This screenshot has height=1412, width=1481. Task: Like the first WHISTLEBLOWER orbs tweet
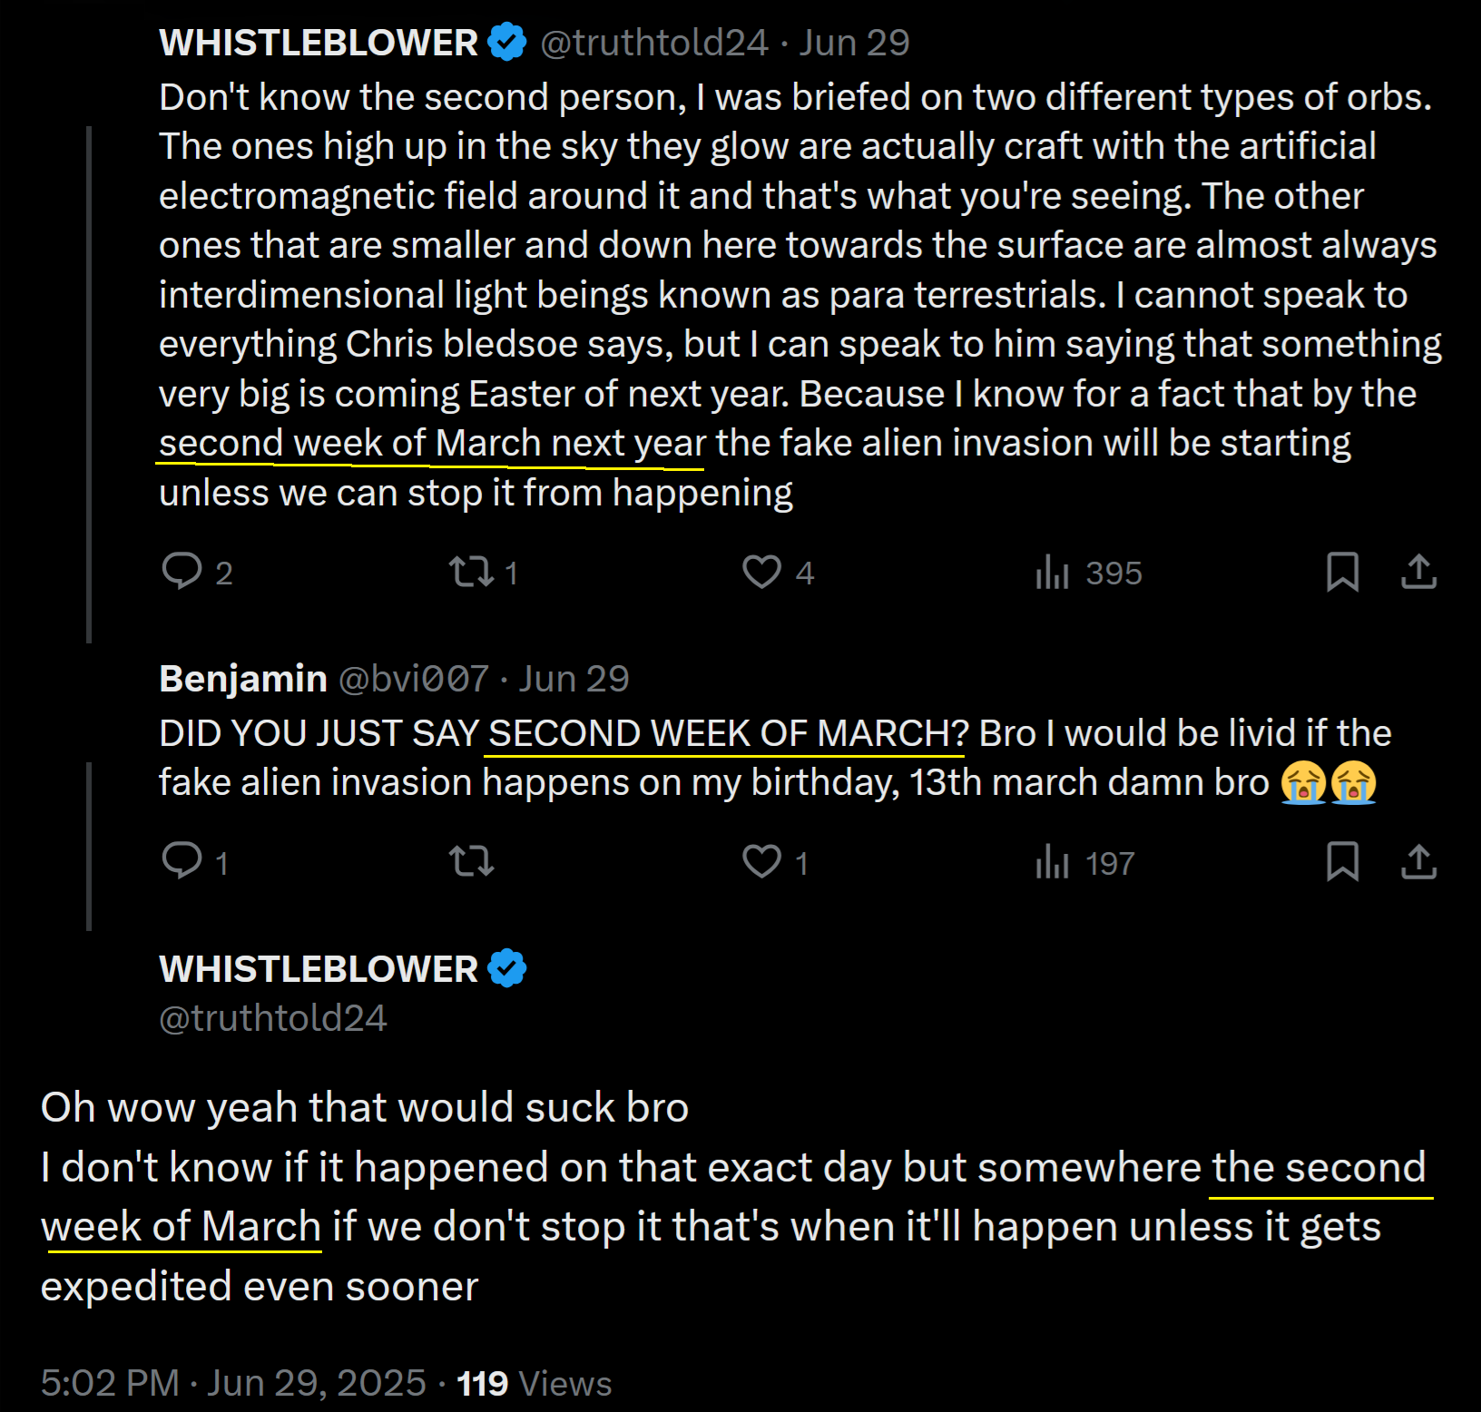click(x=761, y=572)
